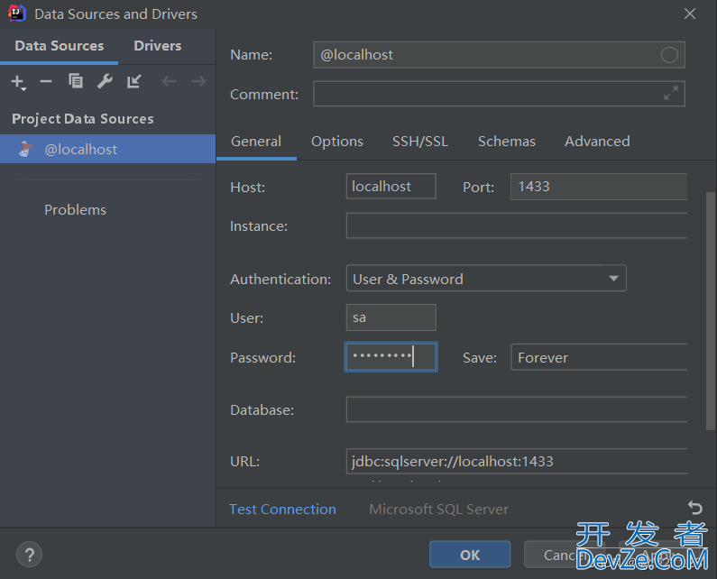Focus the Port field showing 1433

tap(599, 186)
